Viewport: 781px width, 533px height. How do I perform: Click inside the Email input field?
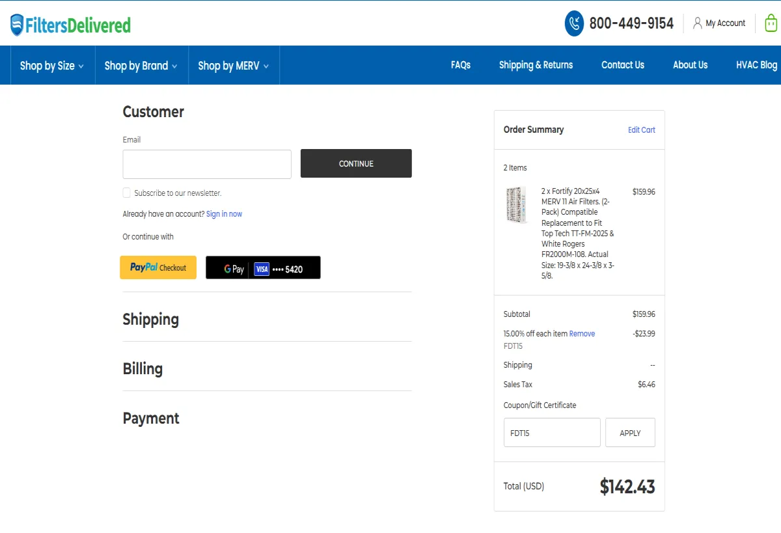pyautogui.click(x=206, y=163)
